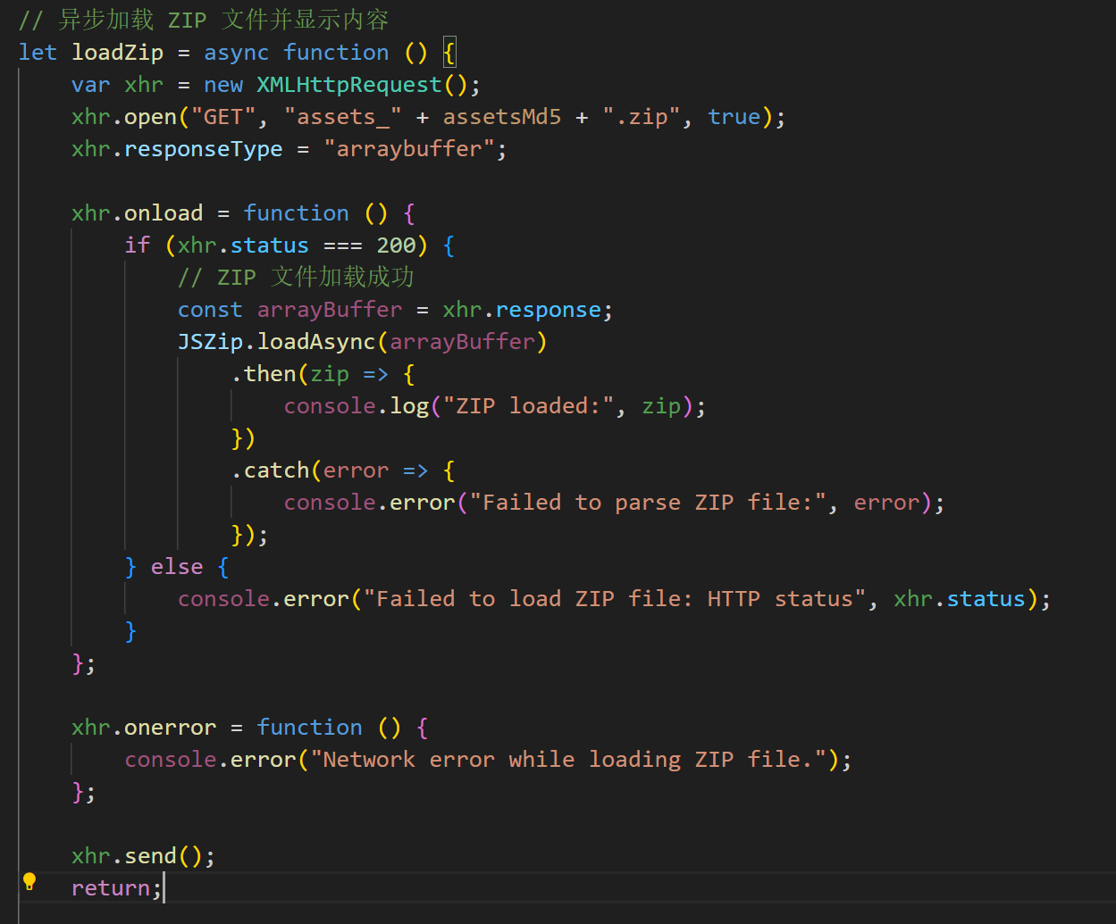This screenshot has height=924, width=1116.
Task: Click the 'let' keyword
Action: tap(38, 53)
